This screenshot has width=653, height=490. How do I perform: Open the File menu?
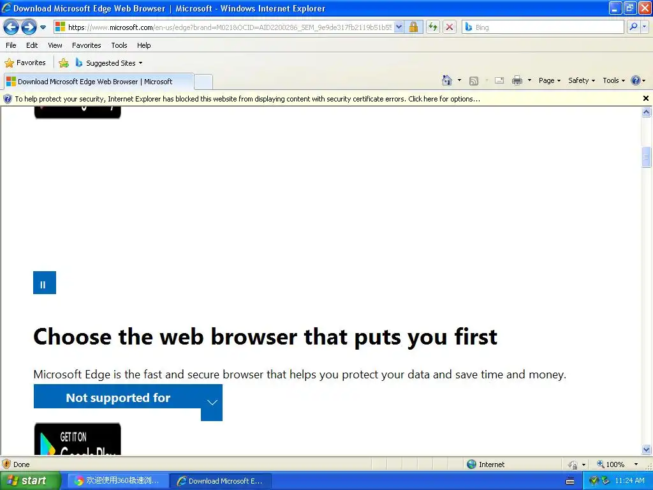click(11, 45)
